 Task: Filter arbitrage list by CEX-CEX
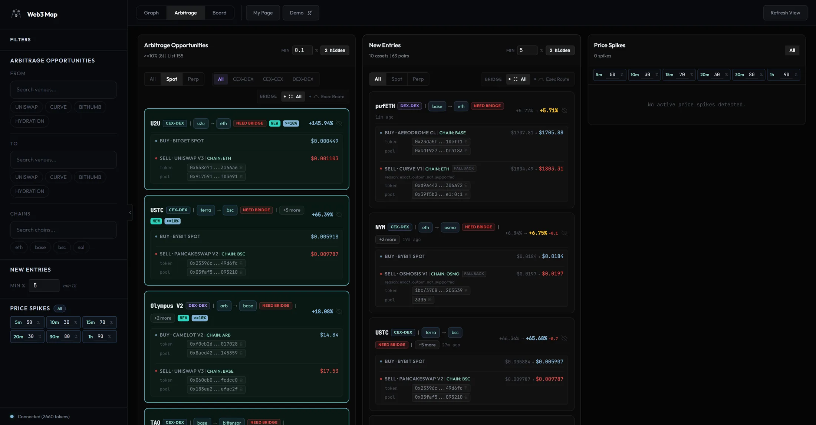tap(273, 79)
